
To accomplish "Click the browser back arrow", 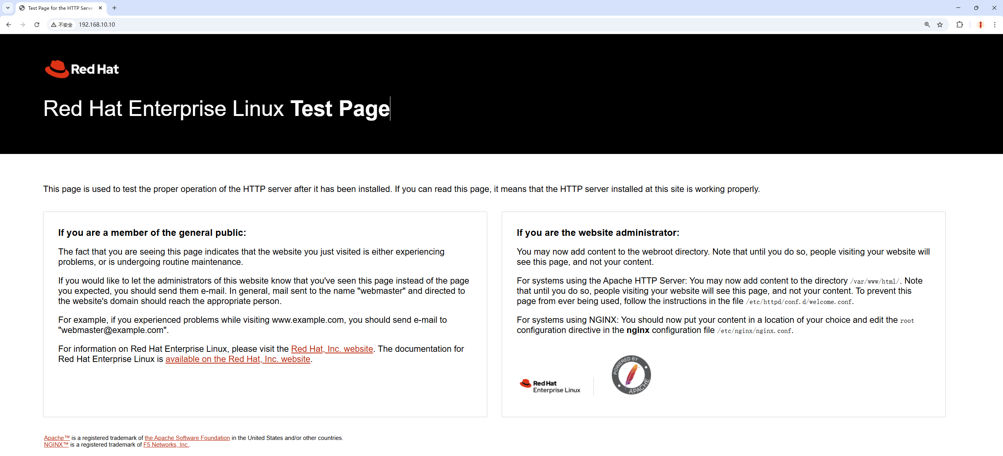I will coord(9,25).
